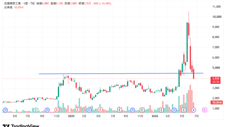Select the tallest red volume bar

coord(190,99)
